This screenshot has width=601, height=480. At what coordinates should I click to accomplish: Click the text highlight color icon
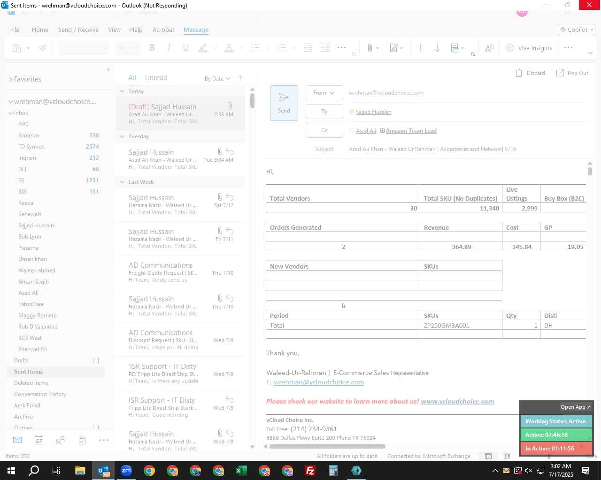[x=203, y=48]
